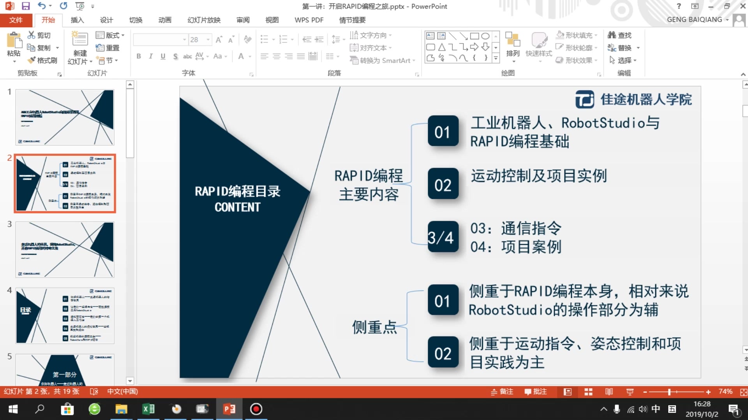Open 对齐文本 align text dropdown

tap(371, 48)
